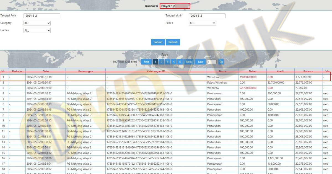Viewport: 332px width, 174px height.
Task: Click ID 1785846221378716161-1785846221378716161-106-0
Action: tap(139, 131)
